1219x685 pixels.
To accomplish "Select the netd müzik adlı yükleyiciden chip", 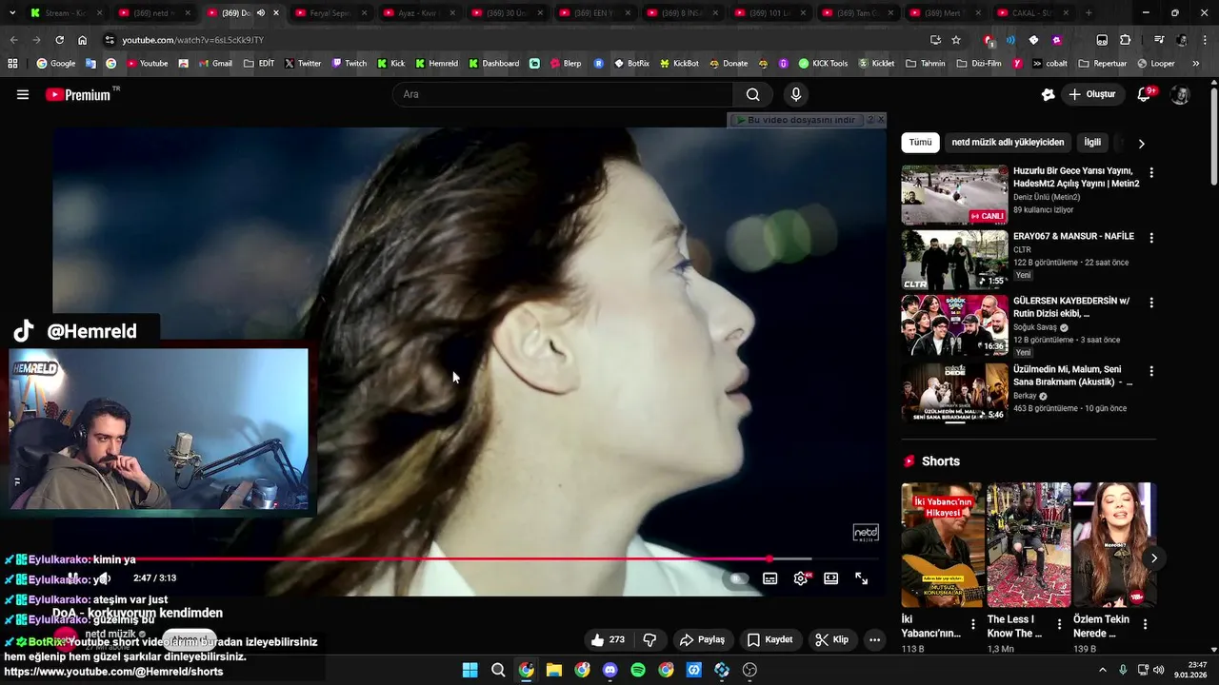I will point(1008,143).
